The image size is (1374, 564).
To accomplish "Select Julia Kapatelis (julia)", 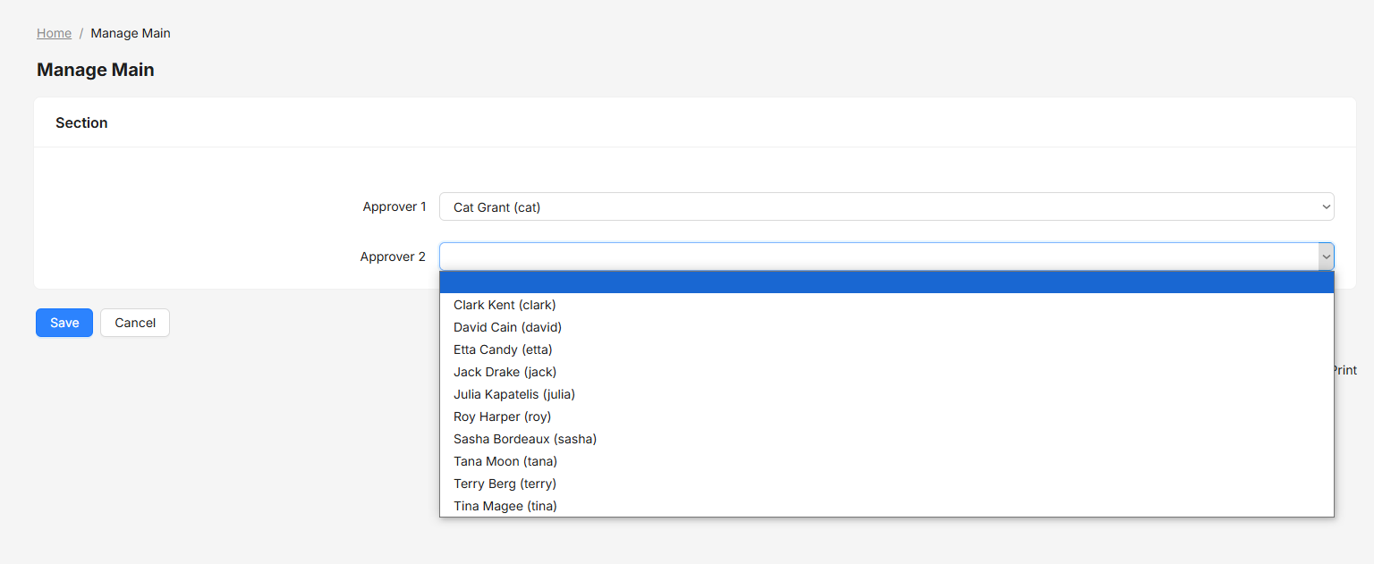I will pyautogui.click(x=886, y=394).
